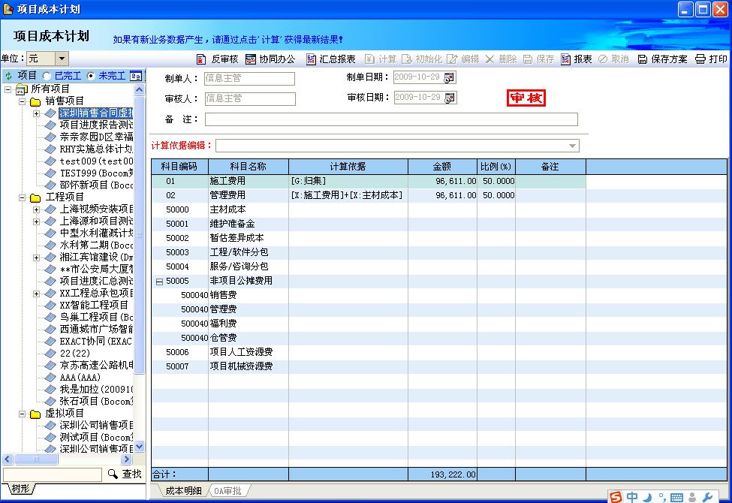Viewport: 732px width, 503px height.
Task: Click the 备注 input field
Action: tap(390, 119)
